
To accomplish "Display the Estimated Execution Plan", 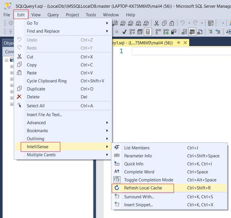I will tap(132, 32).
